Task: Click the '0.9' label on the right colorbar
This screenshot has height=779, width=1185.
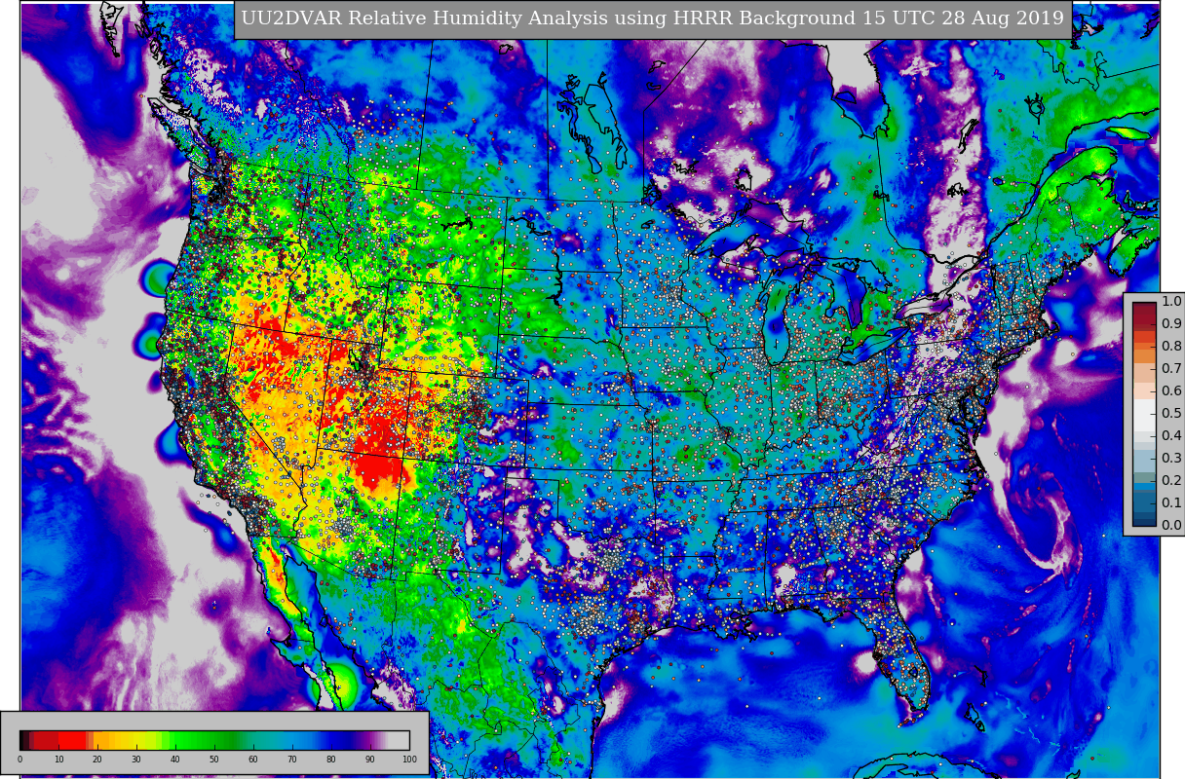Action: (x=1171, y=324)
